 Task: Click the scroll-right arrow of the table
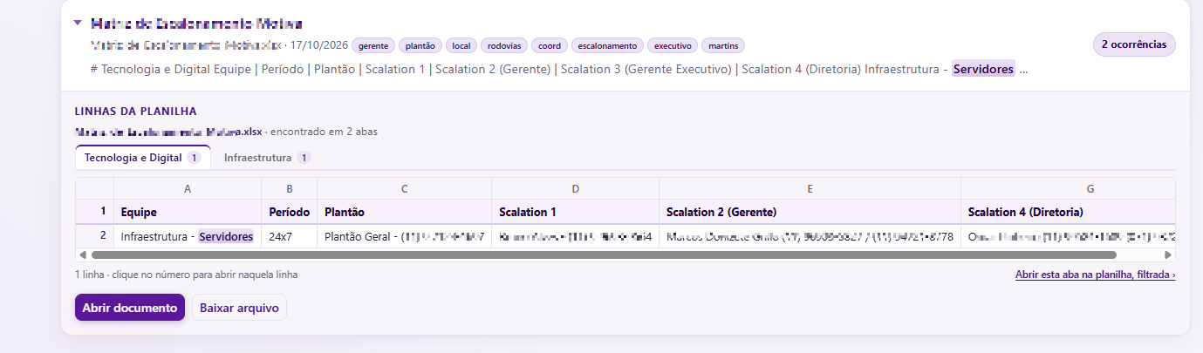pos(1168,255)
